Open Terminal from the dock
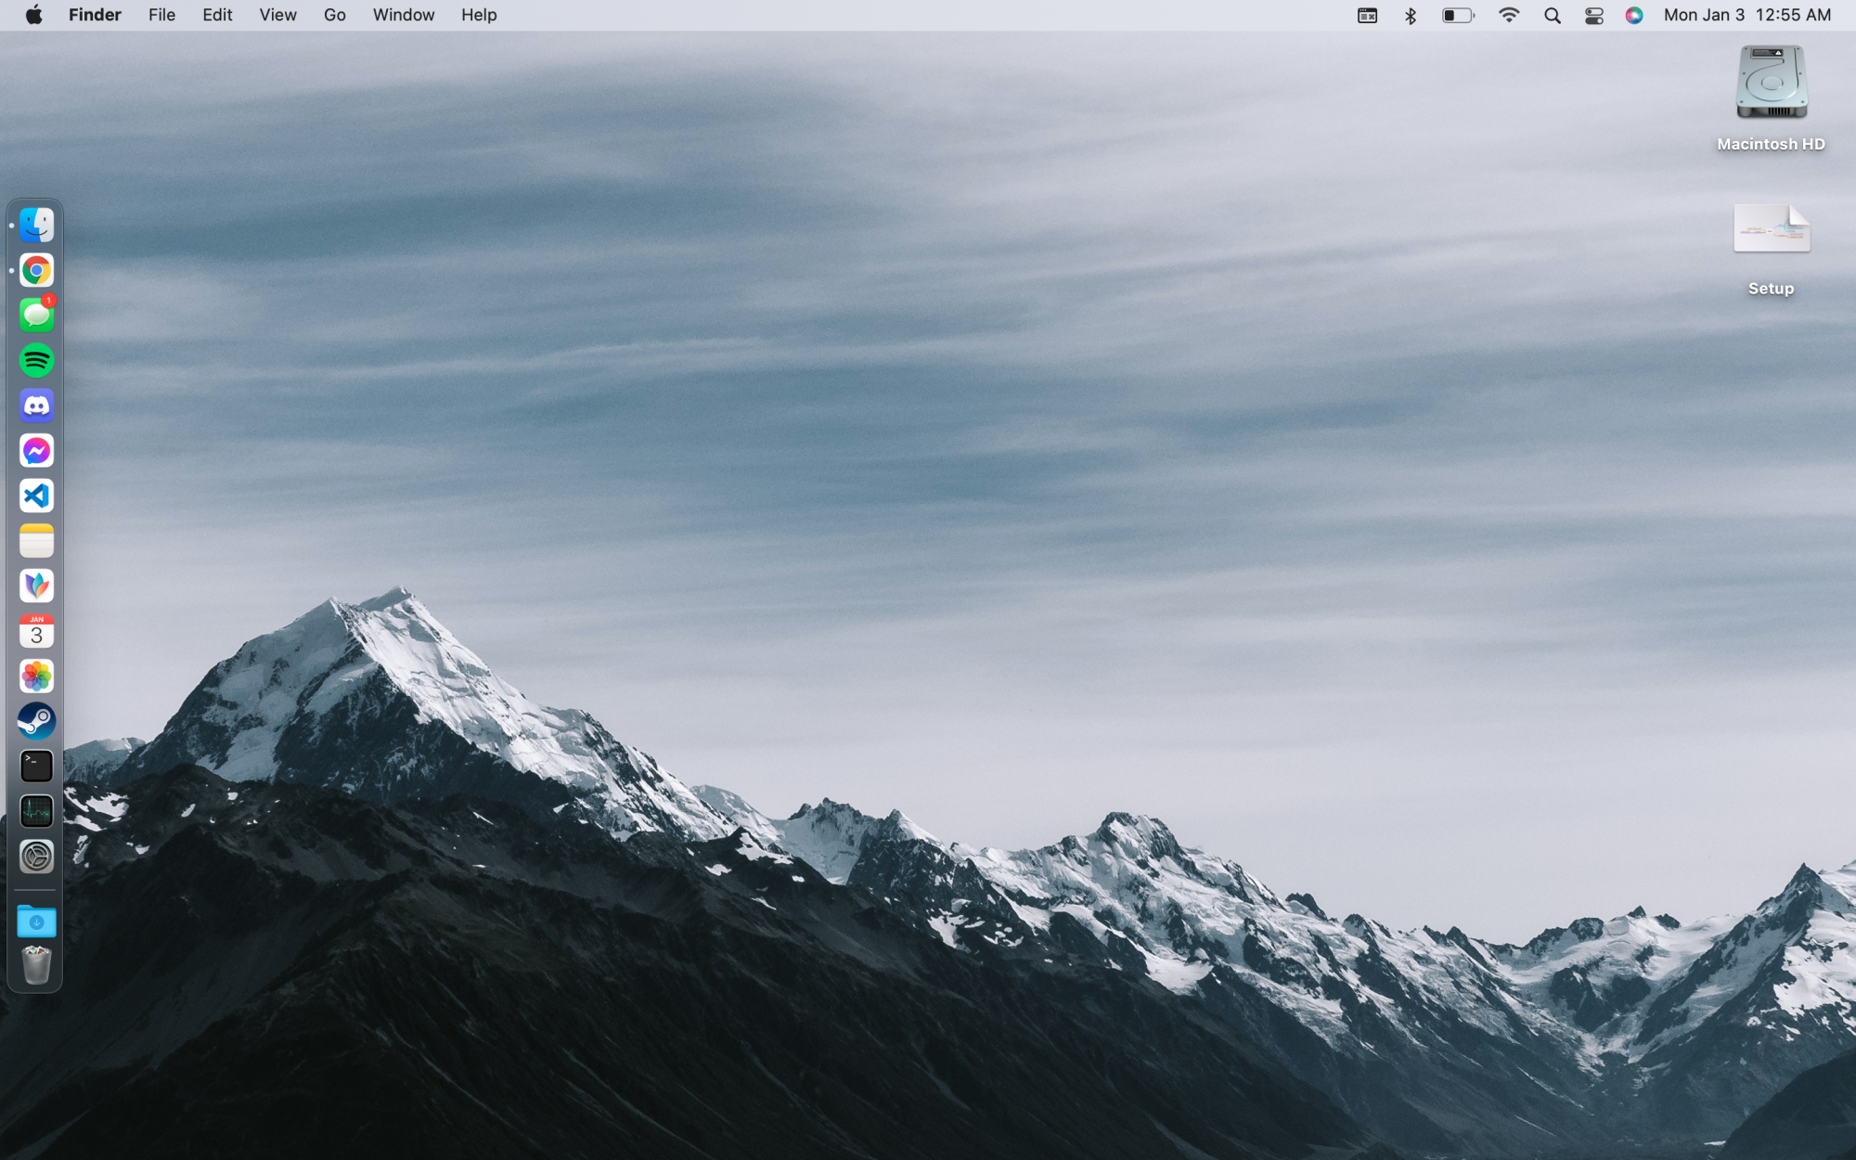The width and height of the screenshot is (1856, 1160). tap(36, 767)
